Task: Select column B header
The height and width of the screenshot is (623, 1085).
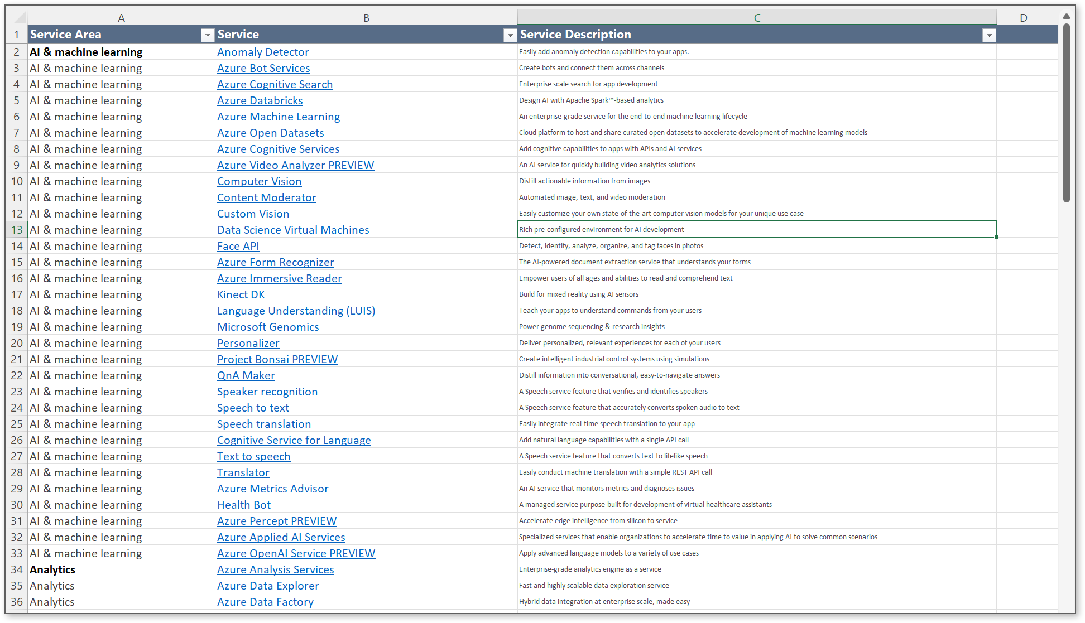Action: [x=366, y=18]
